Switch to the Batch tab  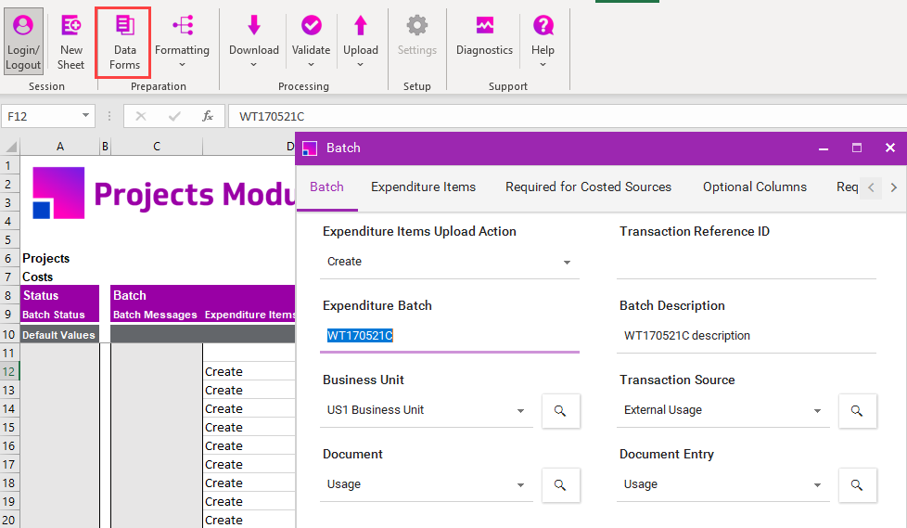click(x=326, y=187)
